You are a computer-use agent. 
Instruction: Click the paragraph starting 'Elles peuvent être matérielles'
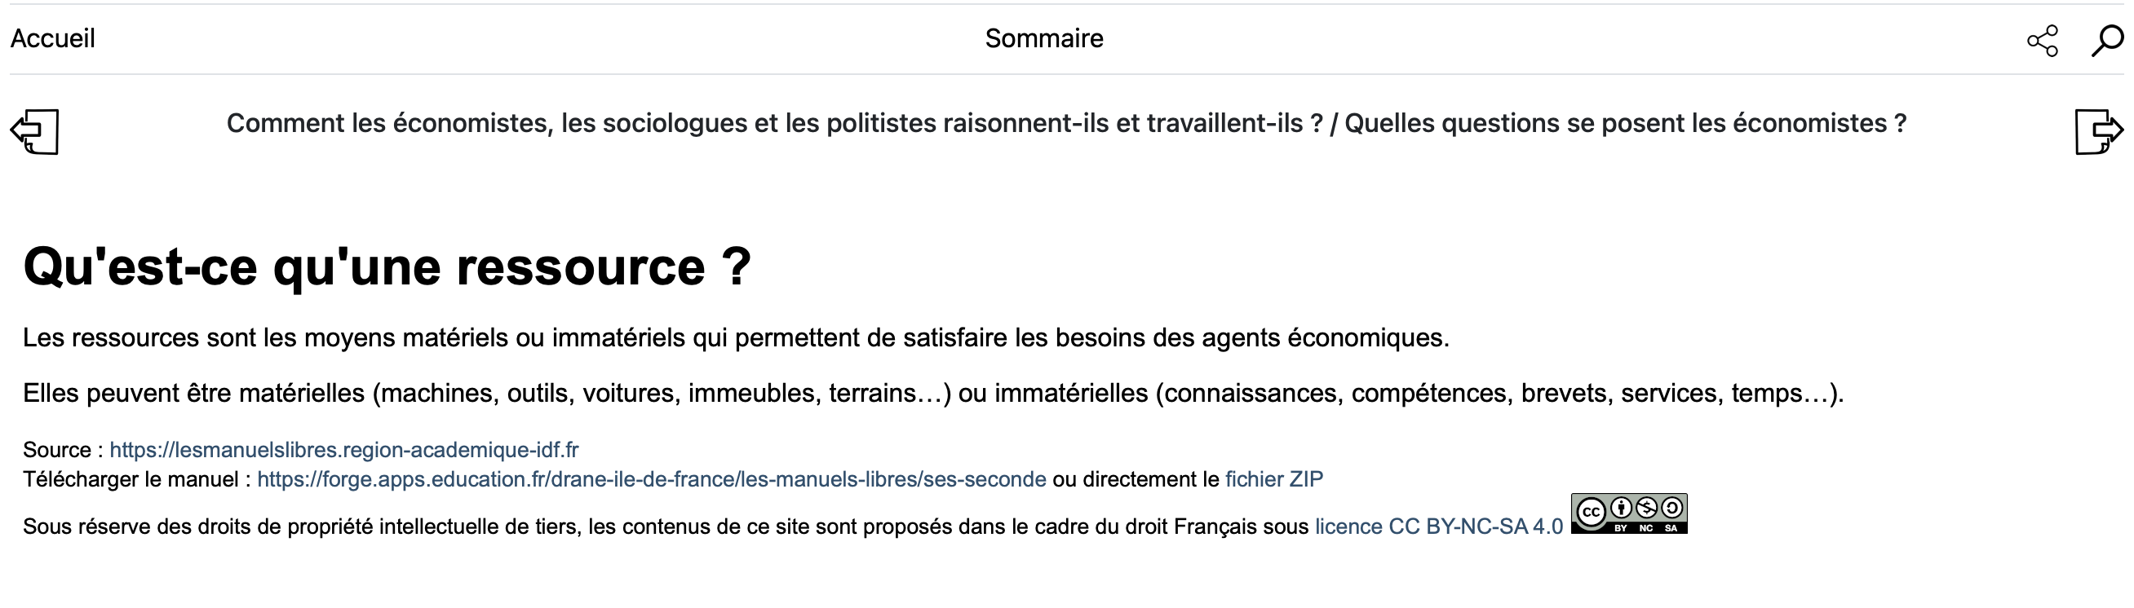coord(932,393)
